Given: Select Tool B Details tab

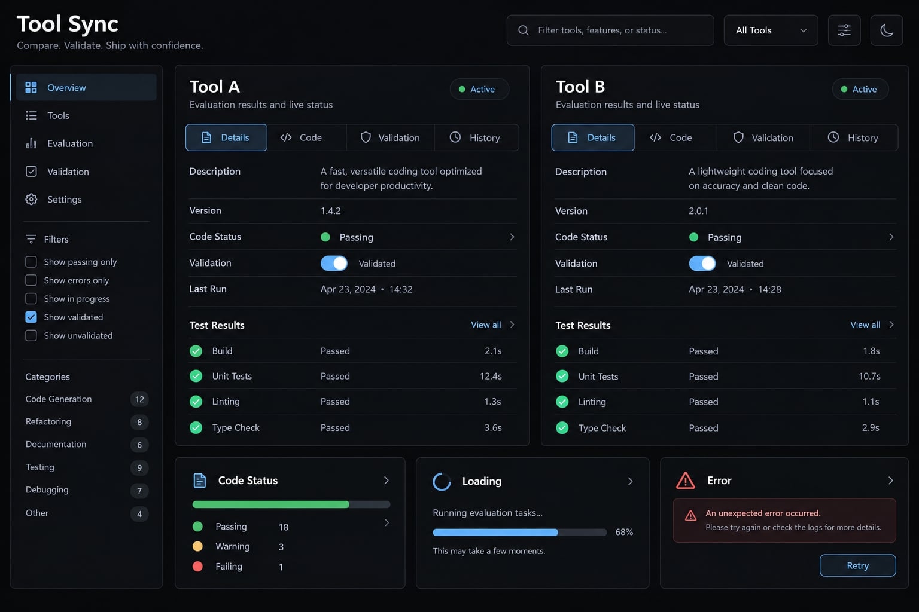Looking at the screenshot, I should click(x=592, y=137).
